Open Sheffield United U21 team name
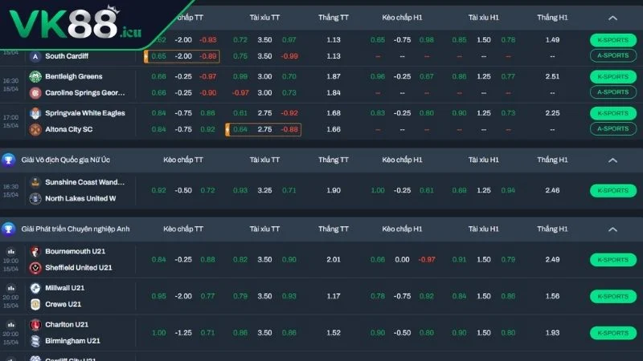Viewport: 643px width, 361px height. (x=78, y=268)
